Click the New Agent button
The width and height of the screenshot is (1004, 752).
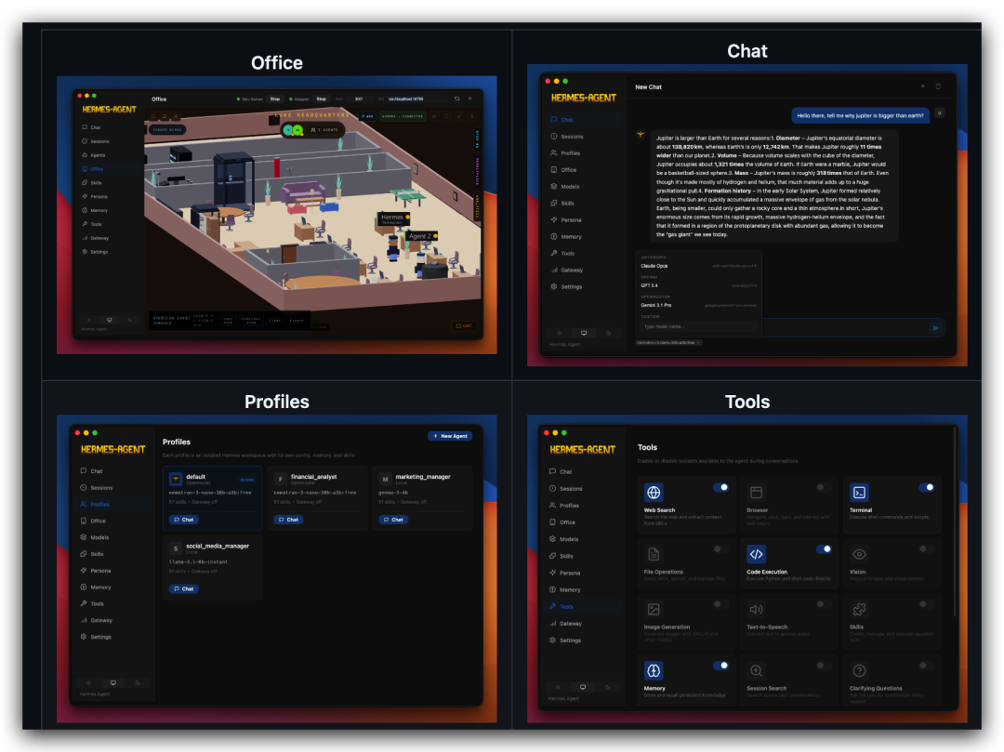click(450, 436)
